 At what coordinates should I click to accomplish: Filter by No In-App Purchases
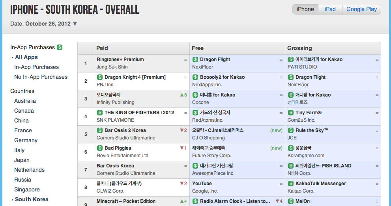coord(41,77)
